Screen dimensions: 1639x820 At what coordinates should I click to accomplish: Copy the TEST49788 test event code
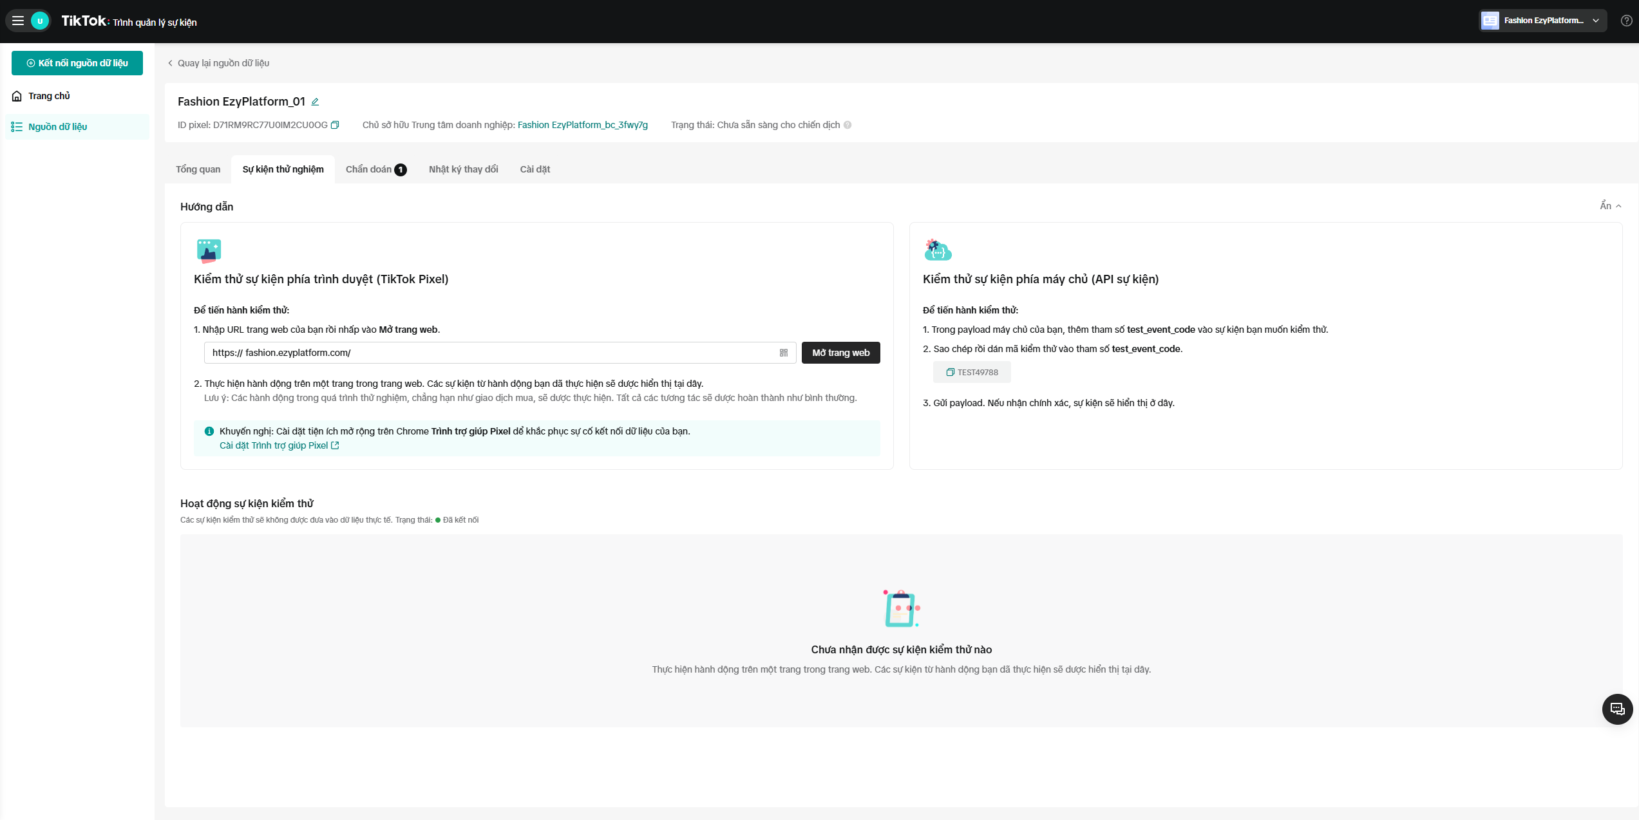(x=972, y=372)
